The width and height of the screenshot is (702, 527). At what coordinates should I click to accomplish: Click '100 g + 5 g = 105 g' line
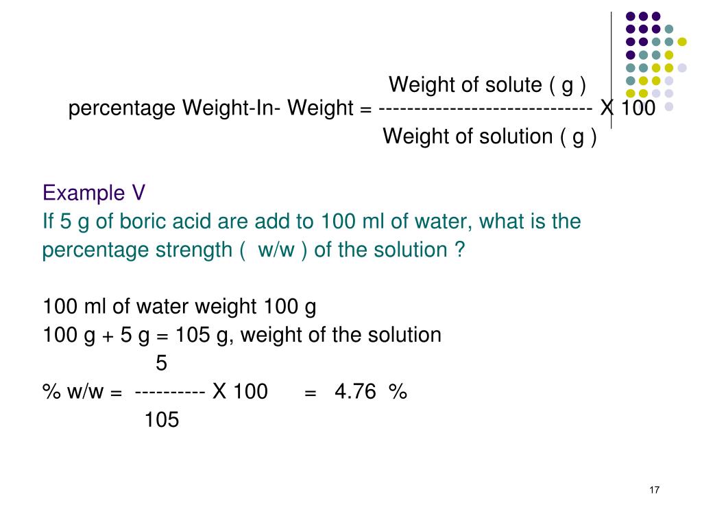pos(242,335)
